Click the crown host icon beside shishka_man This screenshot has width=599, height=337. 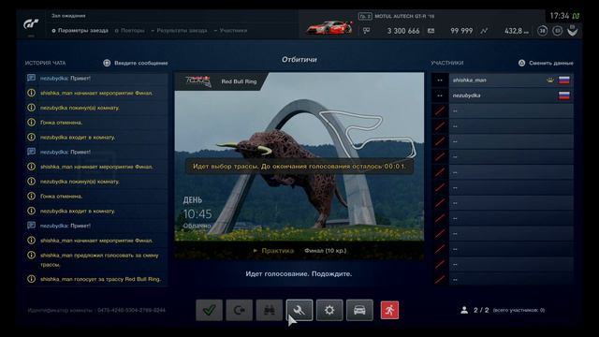coord(550,81)
